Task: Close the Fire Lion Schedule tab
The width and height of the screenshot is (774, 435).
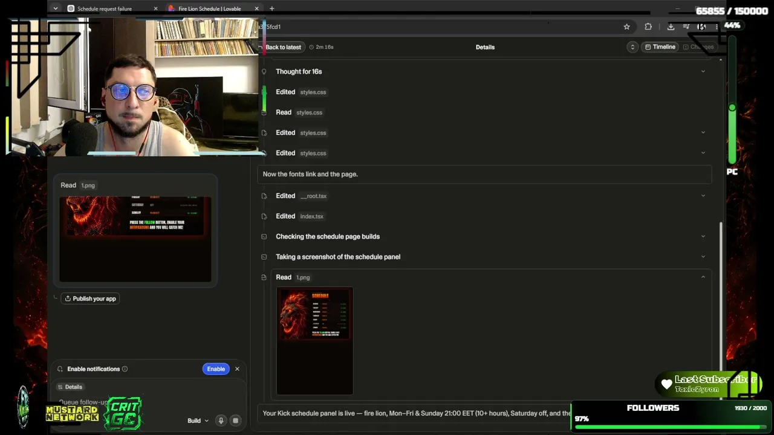Action: click(x=256, y=8)
